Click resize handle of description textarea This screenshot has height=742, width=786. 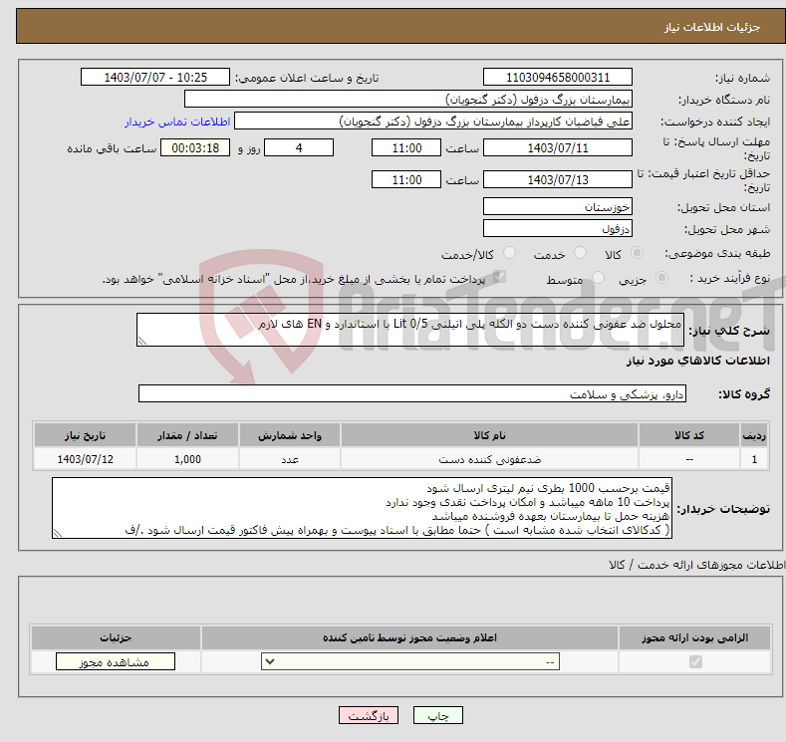(142, 341)
